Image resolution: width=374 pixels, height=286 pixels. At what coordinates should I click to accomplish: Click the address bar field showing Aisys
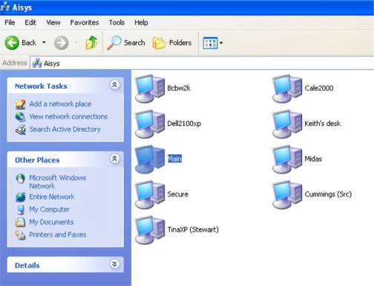[202, 63]
